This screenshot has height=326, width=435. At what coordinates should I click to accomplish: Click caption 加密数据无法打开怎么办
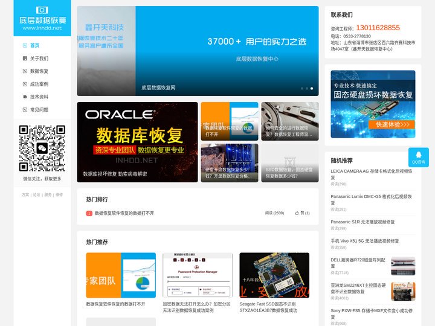(196, 307)
